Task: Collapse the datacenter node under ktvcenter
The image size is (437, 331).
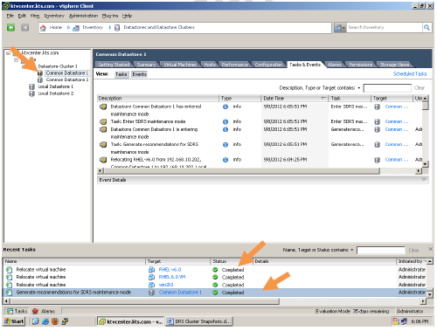Action: point(17,60)
